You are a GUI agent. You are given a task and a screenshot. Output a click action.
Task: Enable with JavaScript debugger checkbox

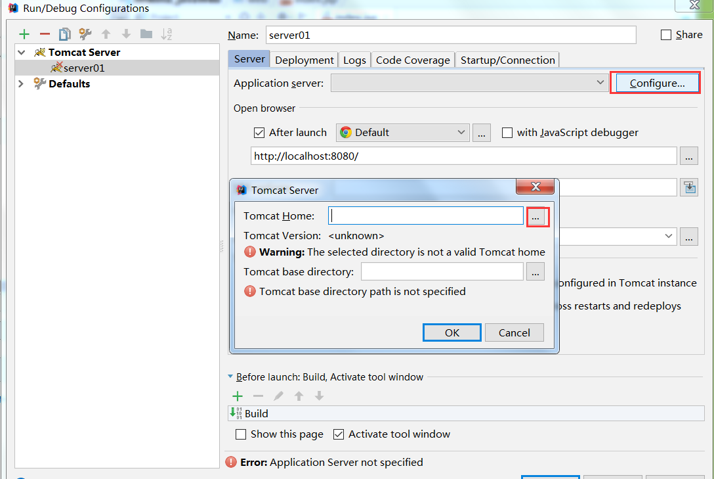coord(507,133)
